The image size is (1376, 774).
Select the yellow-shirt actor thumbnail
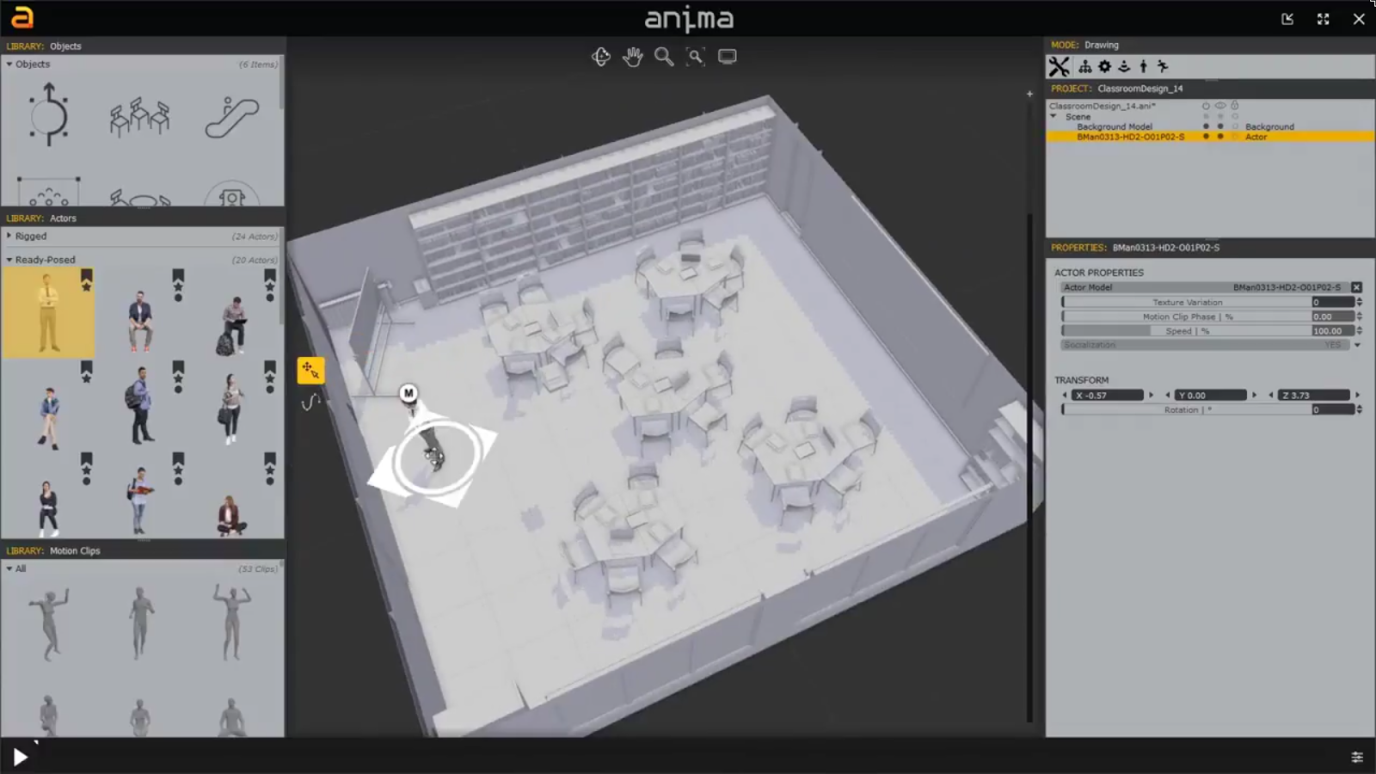49,312
